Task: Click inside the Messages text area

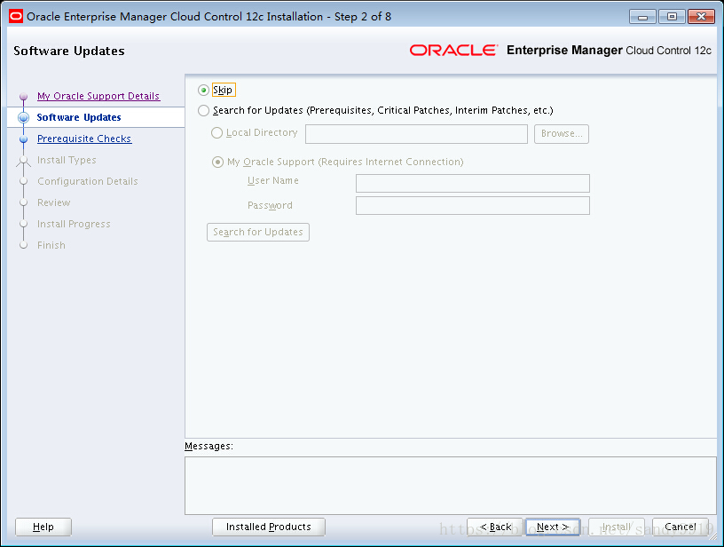Action: (x=451, y=486)
